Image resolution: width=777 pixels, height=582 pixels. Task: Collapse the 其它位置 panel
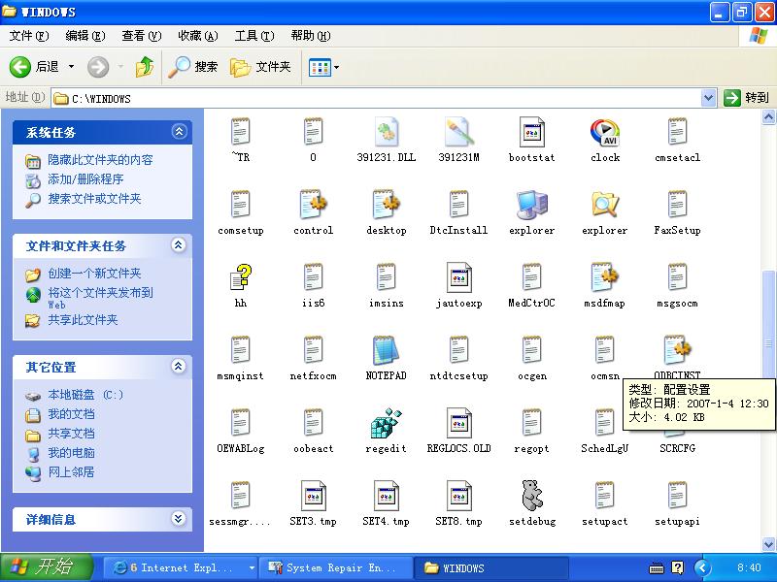click(179, 367)
